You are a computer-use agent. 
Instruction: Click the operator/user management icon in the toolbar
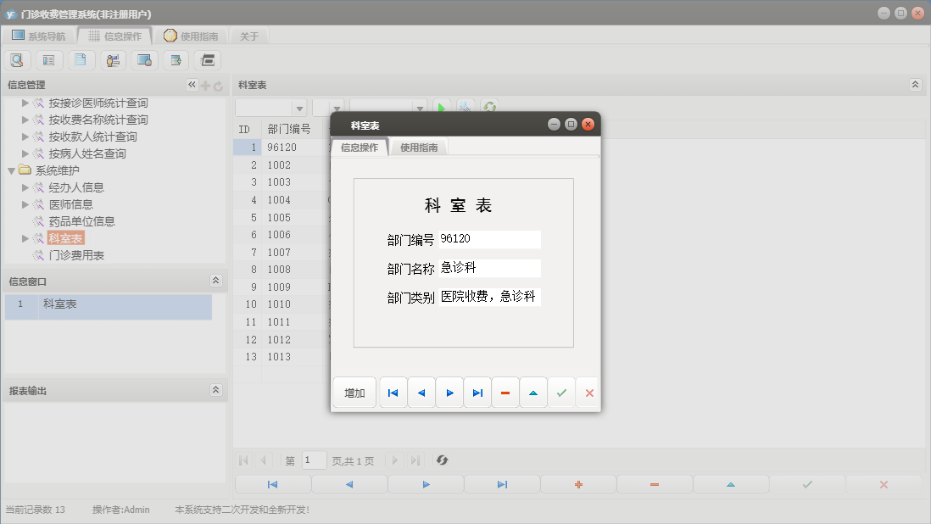[113, 60]
